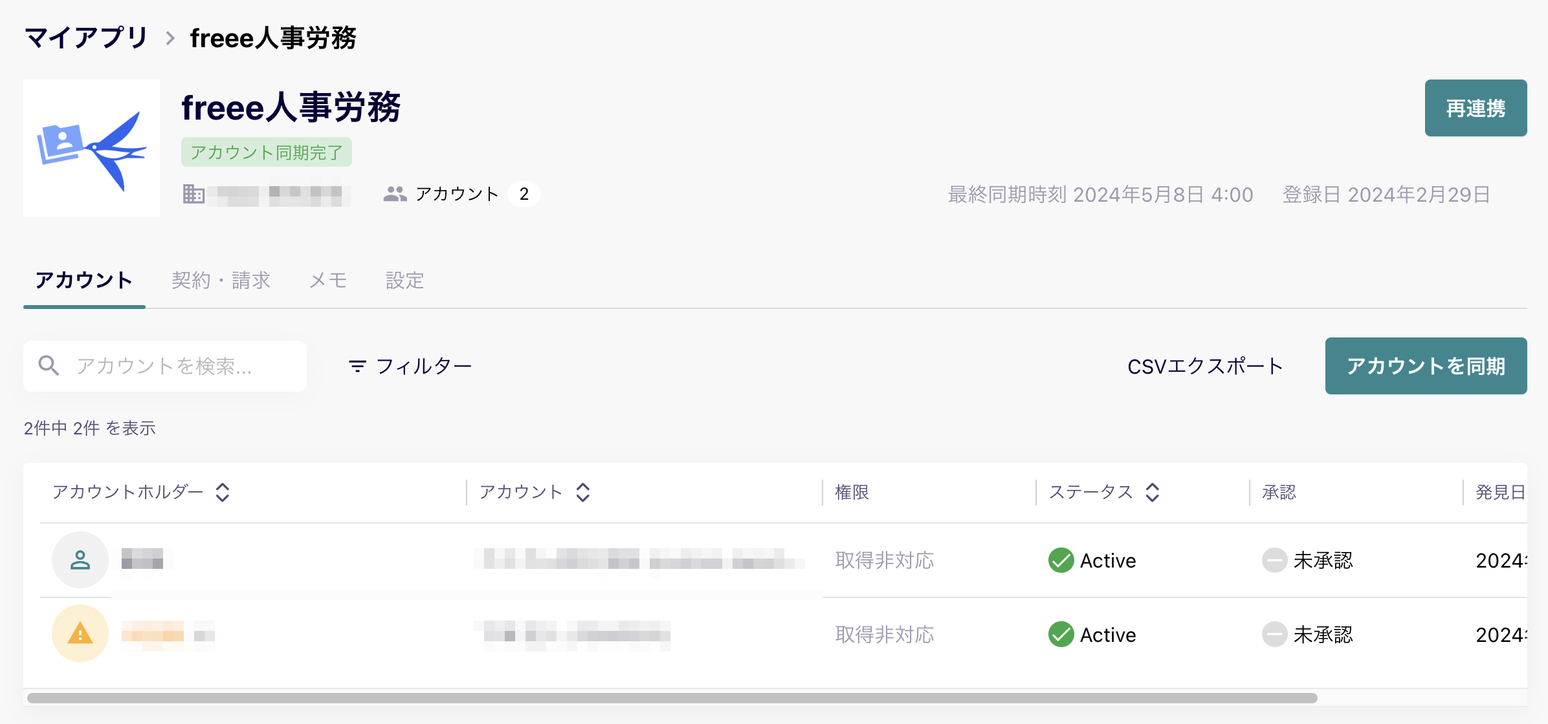This screenshot has height=724, width=1548.
Task: Open the メモ tab
Action: [328, 281]
